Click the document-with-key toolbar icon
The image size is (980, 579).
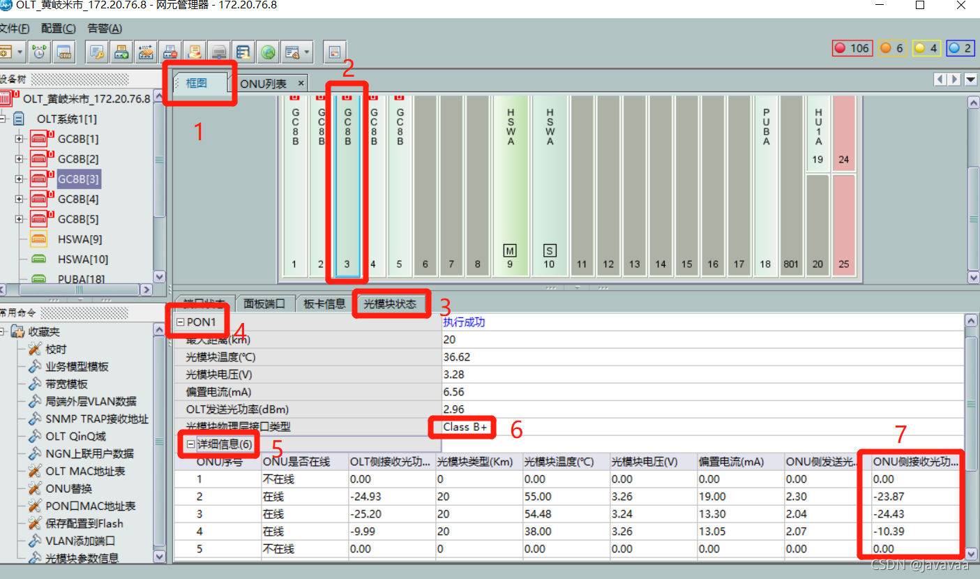tap(97, 52)
